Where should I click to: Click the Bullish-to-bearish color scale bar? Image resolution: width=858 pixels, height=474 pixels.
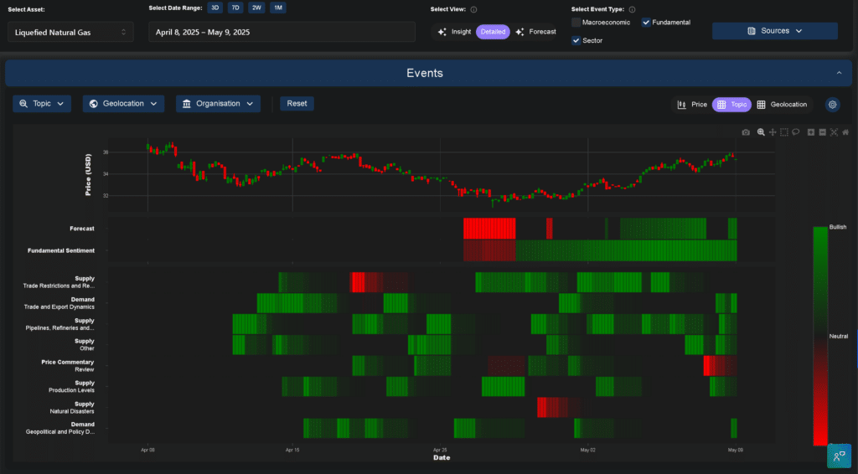(820, 336)
